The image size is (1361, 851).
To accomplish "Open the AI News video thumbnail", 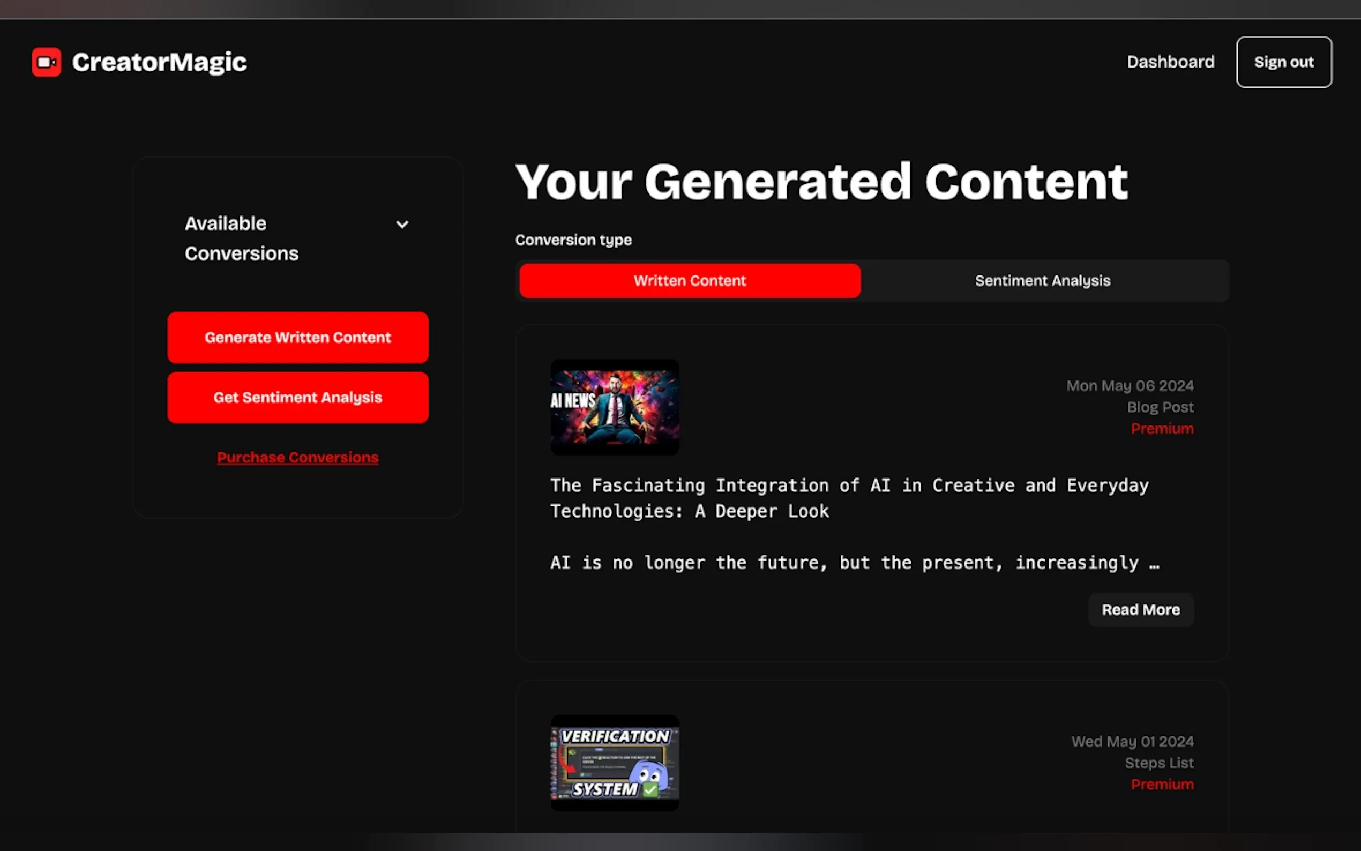I will pyautogui.click(x=615, y=407).
